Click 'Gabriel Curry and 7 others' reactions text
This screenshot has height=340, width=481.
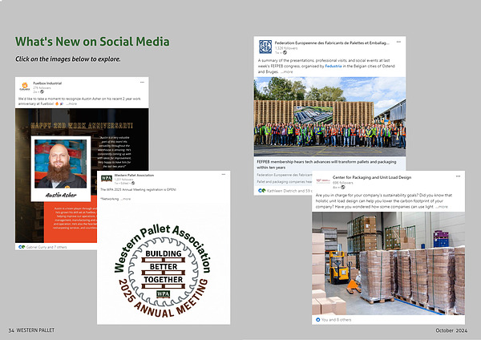(x=46, y=247)
